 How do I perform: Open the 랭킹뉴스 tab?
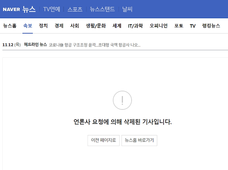coord(211,26)
